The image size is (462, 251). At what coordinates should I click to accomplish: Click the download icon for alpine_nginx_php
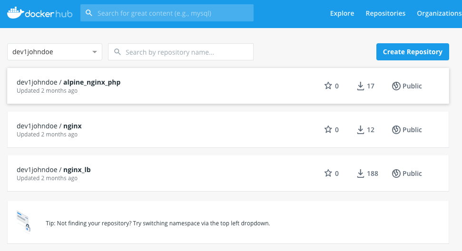coord(360,86)
